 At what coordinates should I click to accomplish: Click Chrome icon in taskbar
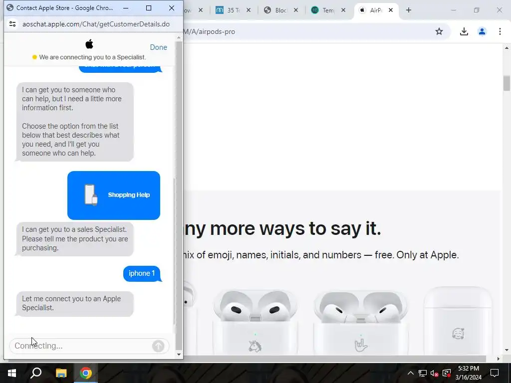(x=86, y=373)
